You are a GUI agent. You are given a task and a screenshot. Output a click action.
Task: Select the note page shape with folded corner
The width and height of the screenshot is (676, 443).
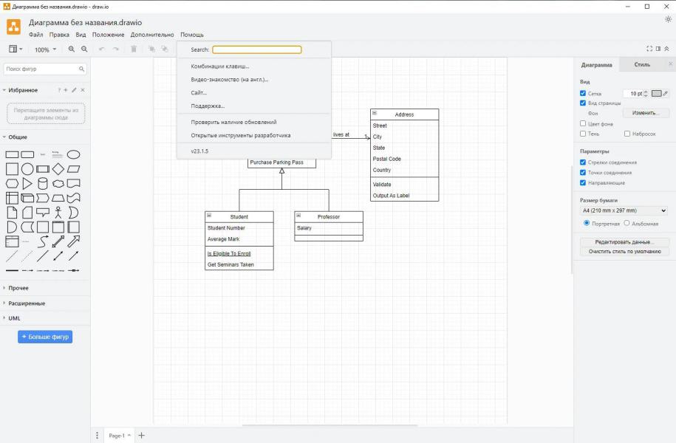12,213
